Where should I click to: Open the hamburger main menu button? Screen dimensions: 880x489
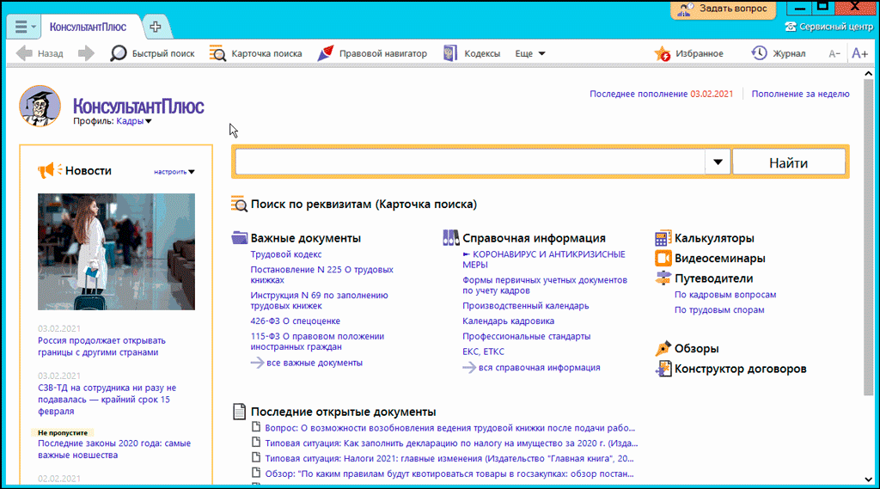pos(23,27)
